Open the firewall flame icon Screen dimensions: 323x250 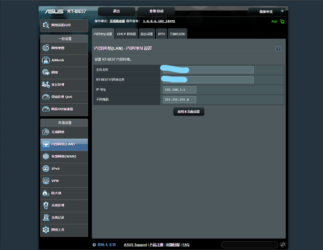(46, 193)
